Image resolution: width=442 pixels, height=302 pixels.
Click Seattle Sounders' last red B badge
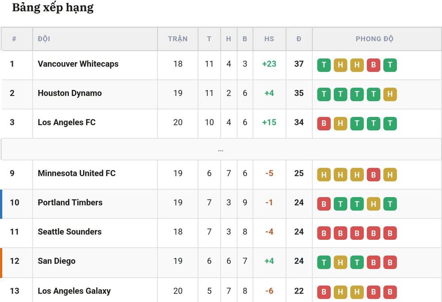[390, 233]
